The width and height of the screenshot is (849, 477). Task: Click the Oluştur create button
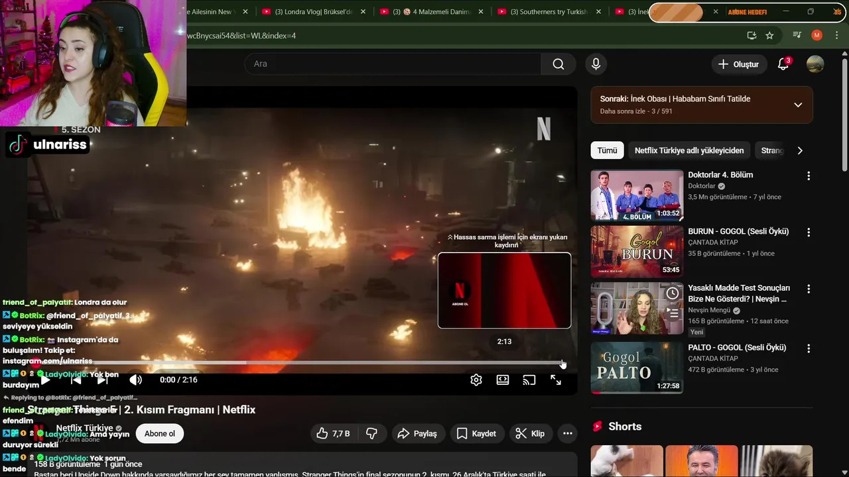(x=739, y=64)
